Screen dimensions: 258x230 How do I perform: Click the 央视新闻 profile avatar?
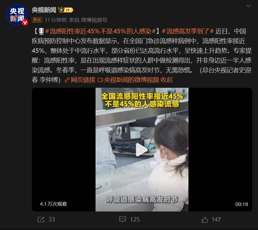click(17, 15)
